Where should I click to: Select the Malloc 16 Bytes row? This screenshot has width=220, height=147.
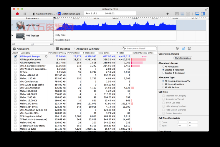pos(84,129)
